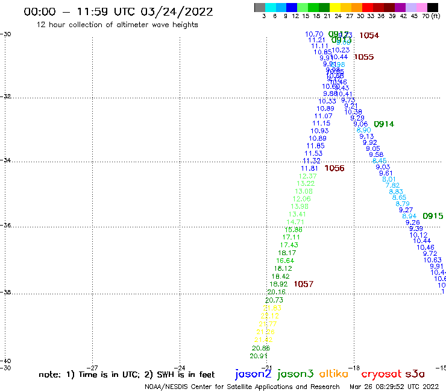Click the wave height value '16.64'
This screenshot has width=446, height=392.
tap(285, 261)
